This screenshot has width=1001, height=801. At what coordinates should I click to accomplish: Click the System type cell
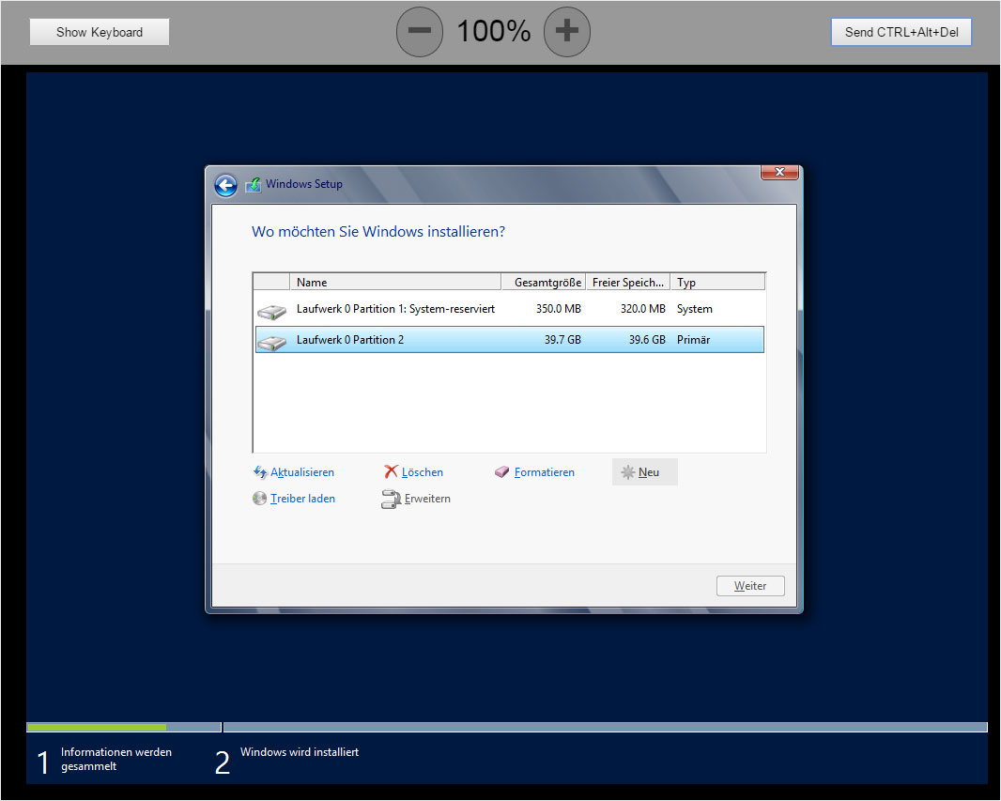695,309
